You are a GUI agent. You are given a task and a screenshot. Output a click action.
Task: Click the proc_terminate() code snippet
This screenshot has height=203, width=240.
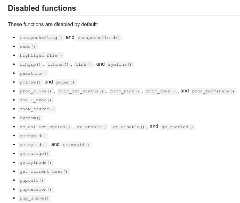coord(213,91)
